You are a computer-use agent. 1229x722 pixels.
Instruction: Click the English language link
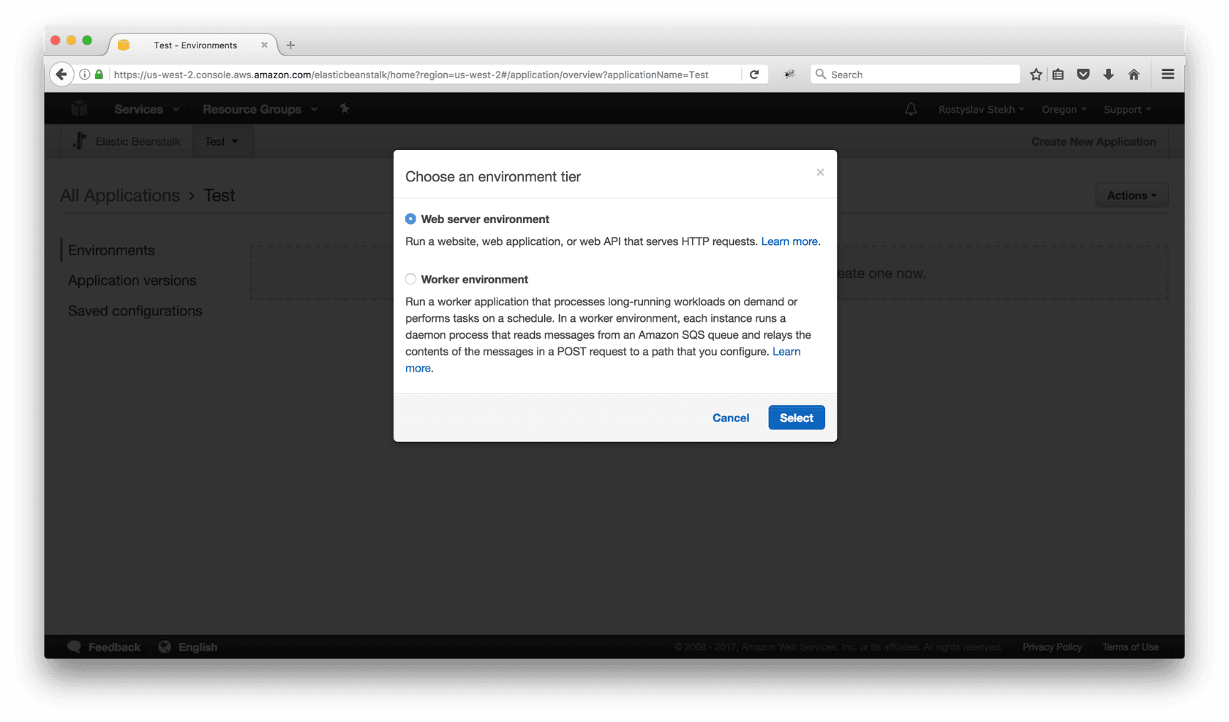198,647
